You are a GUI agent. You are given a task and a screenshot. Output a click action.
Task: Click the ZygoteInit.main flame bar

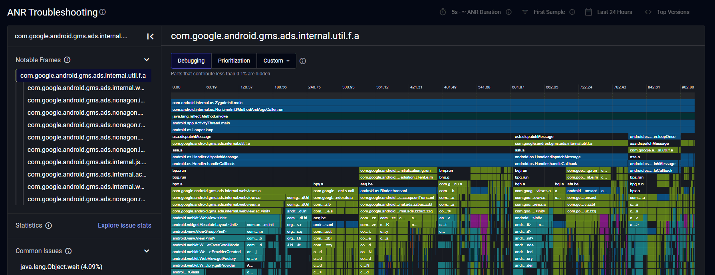coord(433,103)
